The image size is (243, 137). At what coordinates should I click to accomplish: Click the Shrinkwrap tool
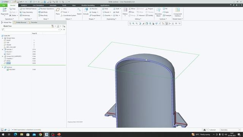point(25,16)
